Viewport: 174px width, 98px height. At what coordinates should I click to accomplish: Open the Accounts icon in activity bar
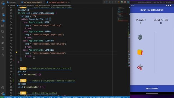[x=3, y=88]
